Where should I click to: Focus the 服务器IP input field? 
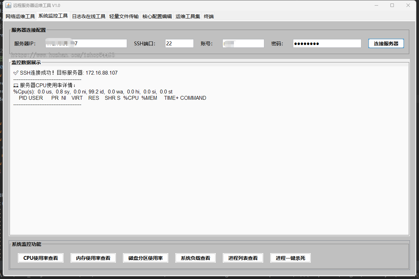[x=86, y=44]
